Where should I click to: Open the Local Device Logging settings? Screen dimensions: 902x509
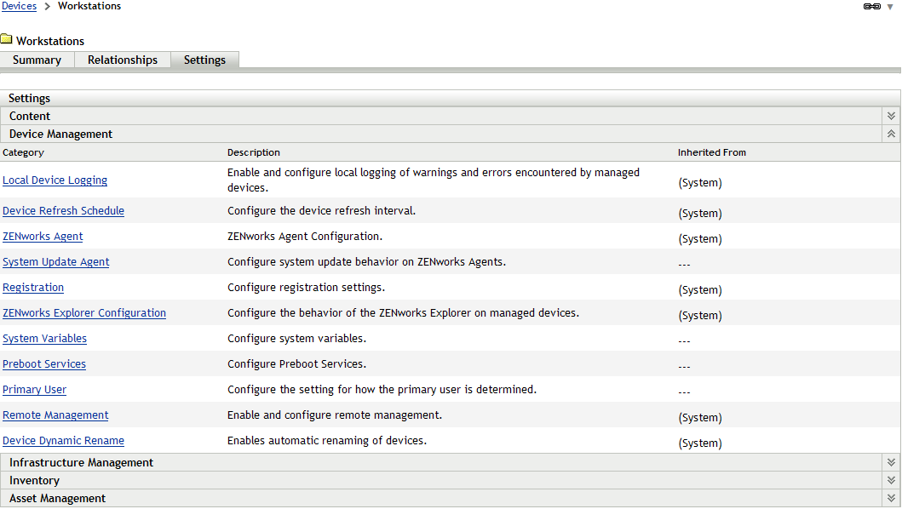pyautogui.click(x=55, y=180)
